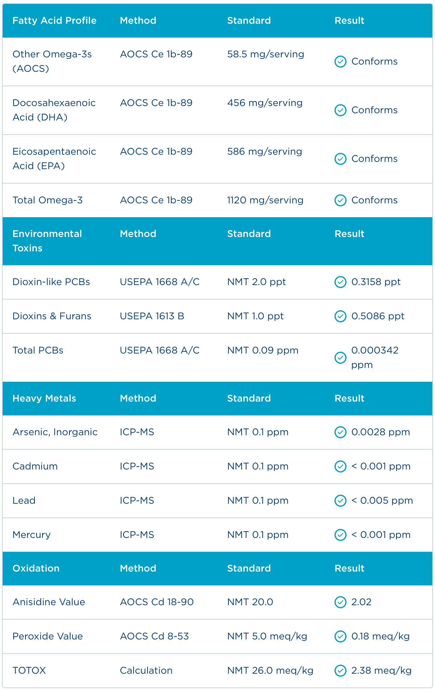Click the Conforms checkmark for Total Omega-3
This screenshot has width=435, height=692.
tap(340, 200)
